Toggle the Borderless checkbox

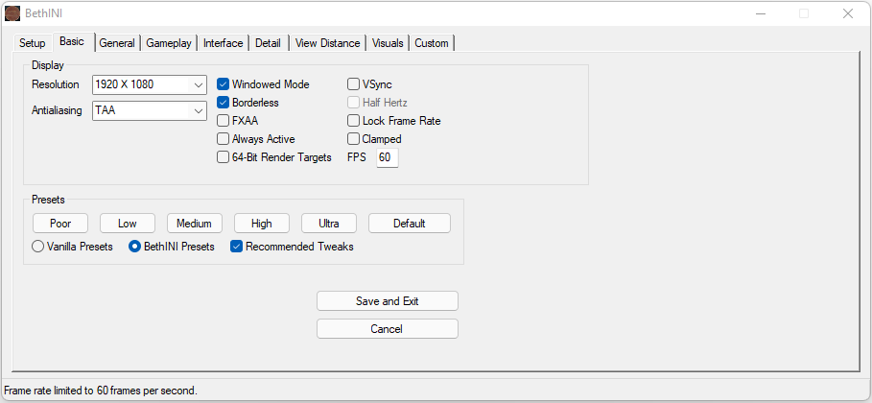(x=224, y=103)
